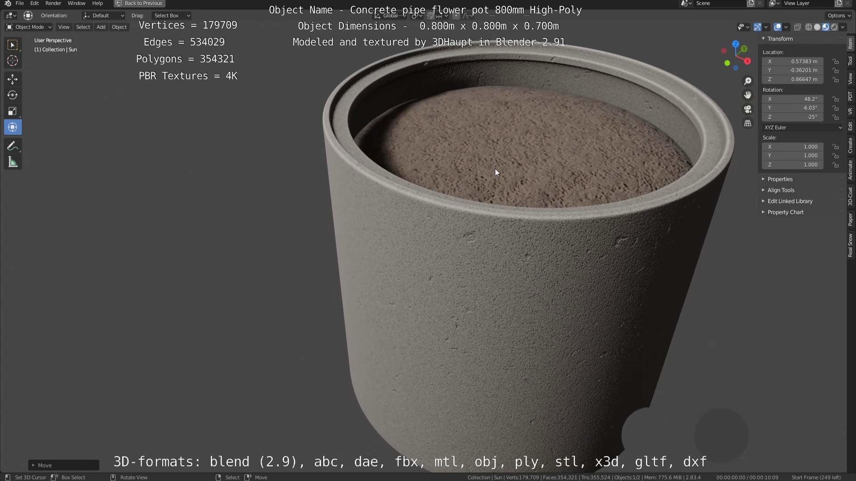This screenshot has height=481, width=856.
Task: Open the Object menu in viewport header
Action: pos(119,27)
